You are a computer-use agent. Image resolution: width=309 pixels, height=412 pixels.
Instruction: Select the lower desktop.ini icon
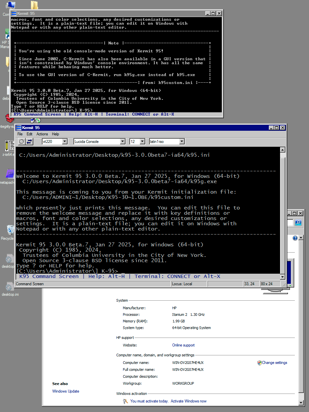[x=10, y=286]
